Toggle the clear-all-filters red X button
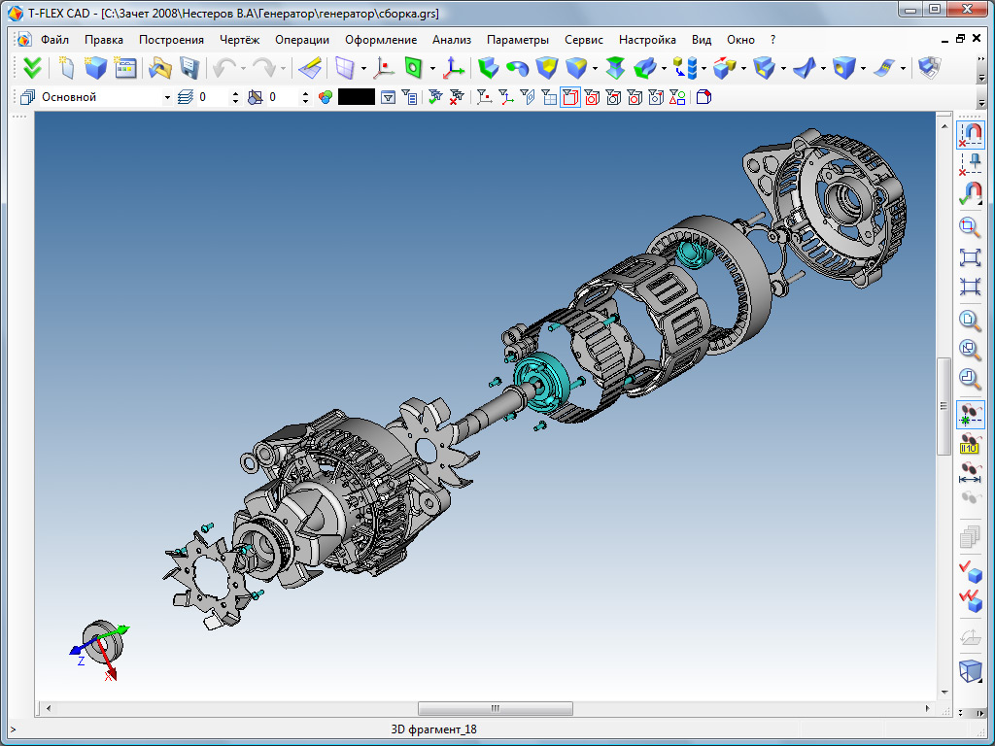995x746 pixels. (x=457, y=97)
